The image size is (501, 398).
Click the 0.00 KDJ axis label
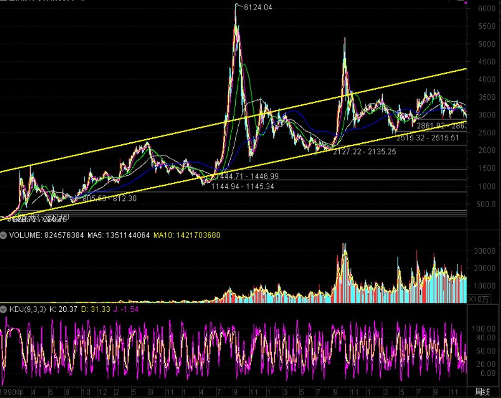pyautogui.click(x=488, y=373)
